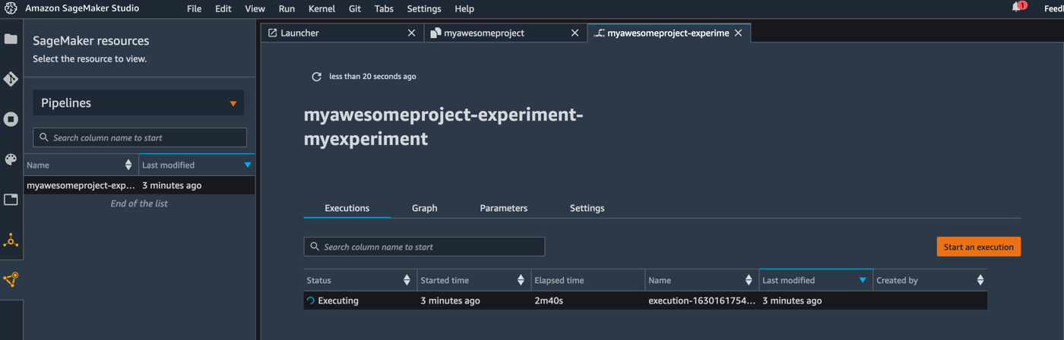Open the File menu
1064x340 pixels.
click(x=195, y=9)
